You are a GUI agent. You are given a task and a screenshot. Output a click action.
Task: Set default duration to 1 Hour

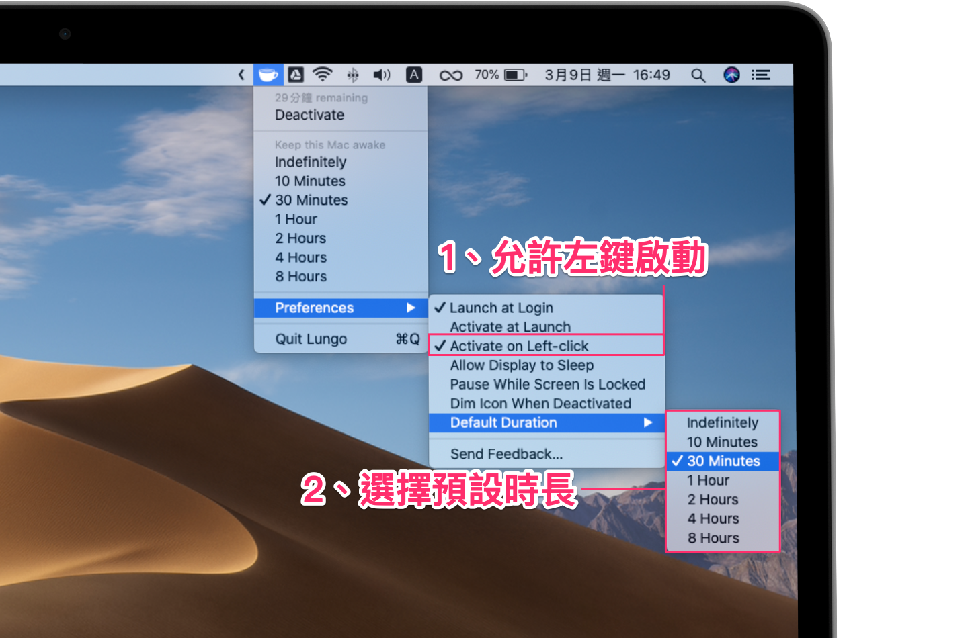click(x=723, y=480)
